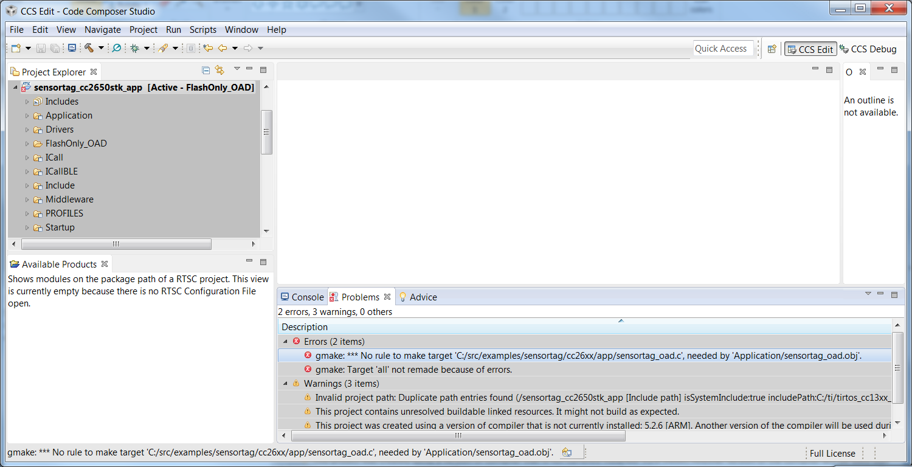Open the Edit menu
The height and width of the screenshot is (467, 912).
(x=40, y=29)
